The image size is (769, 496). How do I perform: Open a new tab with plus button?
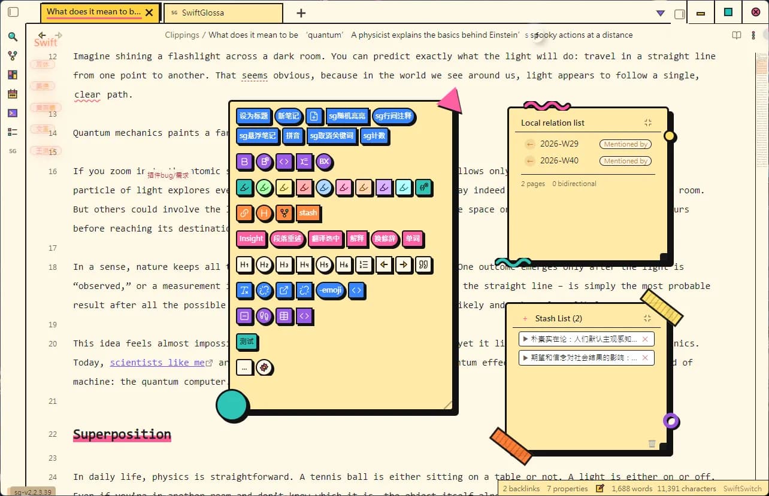pyautogui.click(x=301, y=13)
